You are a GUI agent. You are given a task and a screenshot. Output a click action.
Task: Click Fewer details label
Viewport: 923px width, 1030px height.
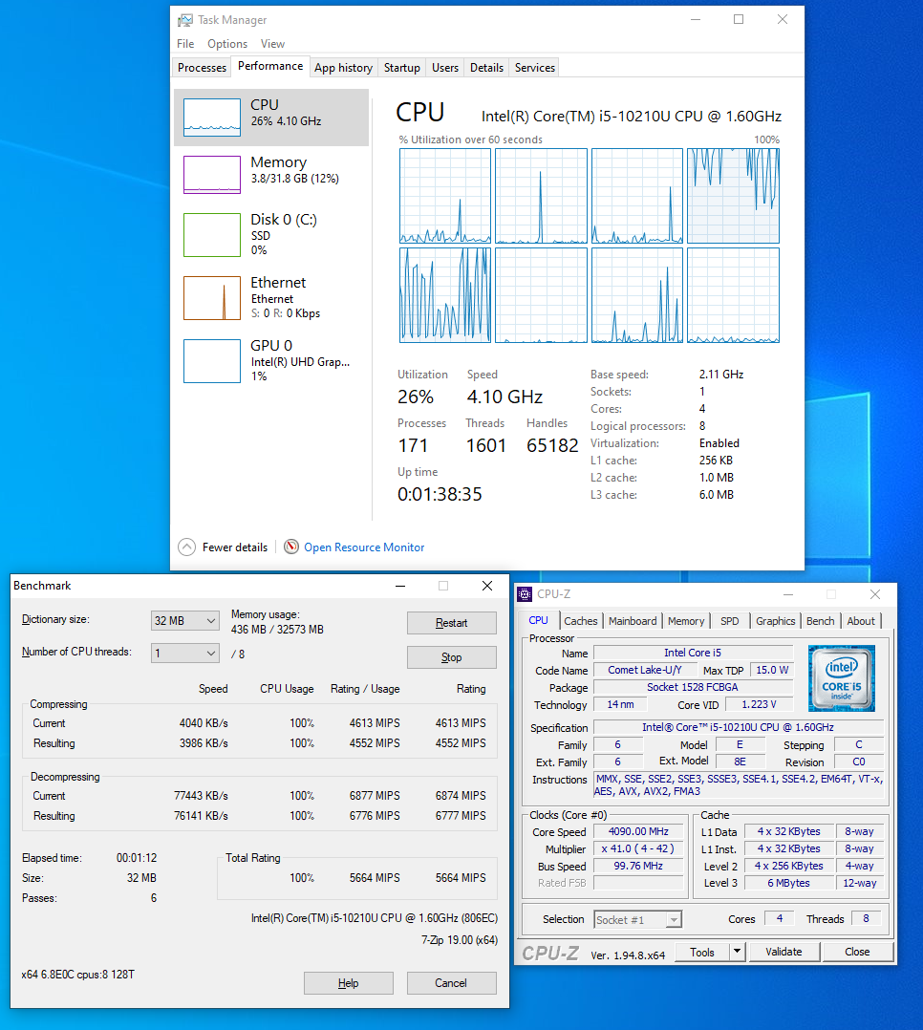[234, 547]
